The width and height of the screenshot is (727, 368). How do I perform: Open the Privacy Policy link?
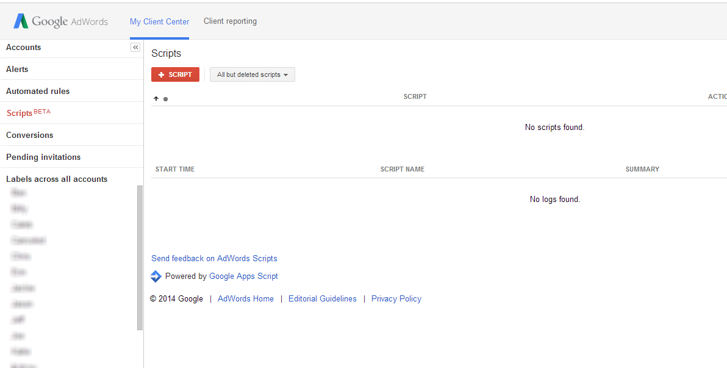pyautogui.click(x=396, y=299)
